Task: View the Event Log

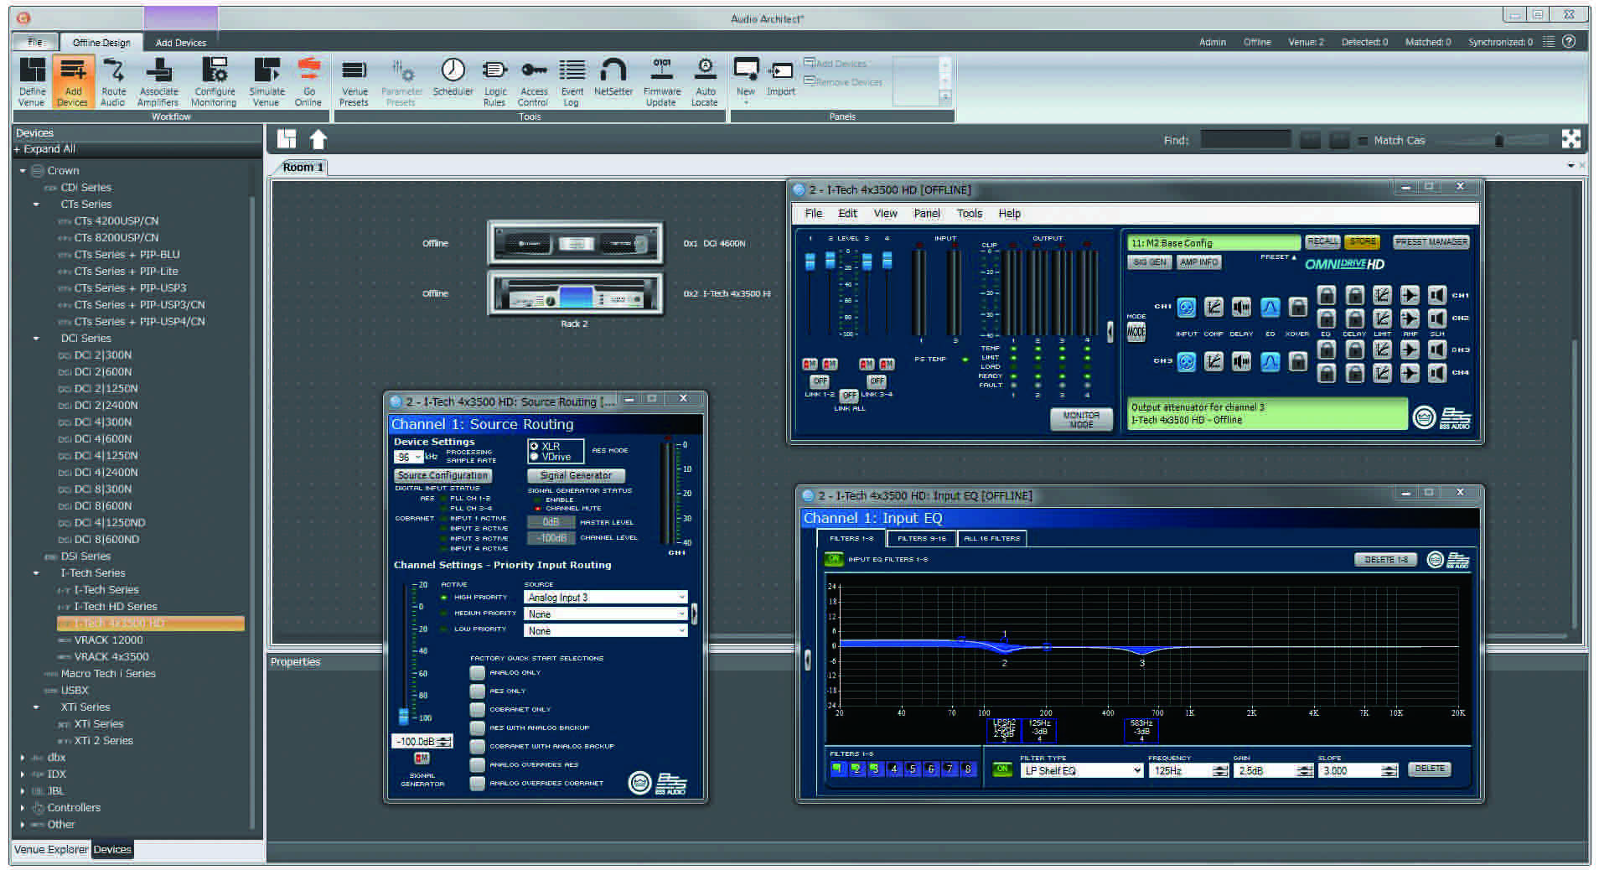Action: 572,82
